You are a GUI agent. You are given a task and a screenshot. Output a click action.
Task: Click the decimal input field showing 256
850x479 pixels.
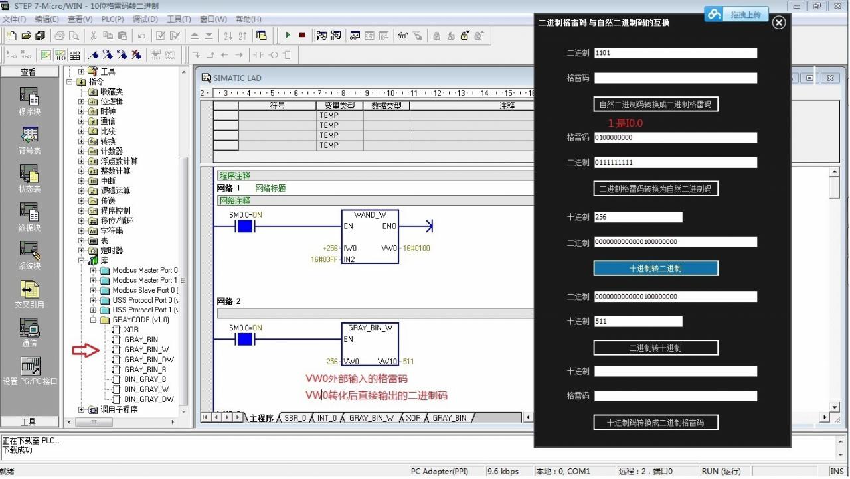638,217
